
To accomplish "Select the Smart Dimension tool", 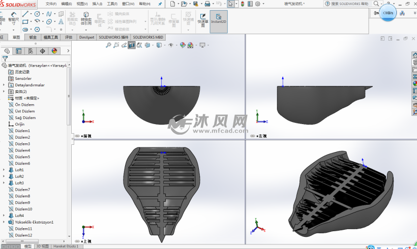I will (13, 20).
